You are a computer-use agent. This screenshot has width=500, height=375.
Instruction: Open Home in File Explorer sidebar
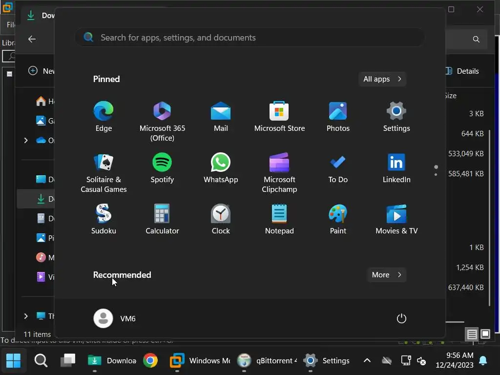coord(44,102)
